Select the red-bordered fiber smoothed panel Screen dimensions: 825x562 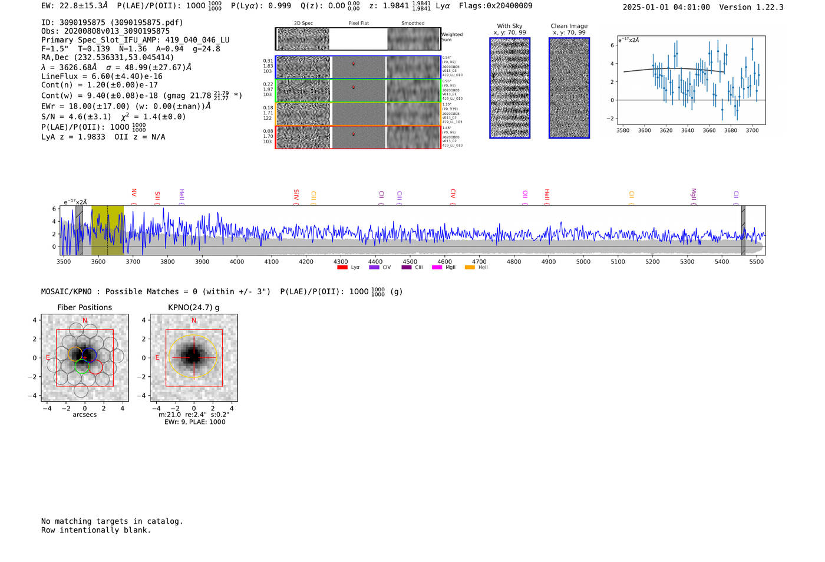click(x=413, y=137)
